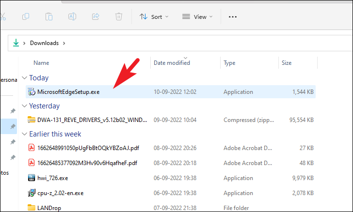The height and width of the screenshot is (212, 353).
Task: Click PDF icon of 16626485377092M3Hv90v6HqafheF.pdf
Action: click(32, 163)
